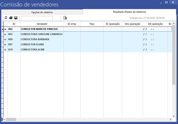Image resolution: width=178 pixels, height=124 pixels.
Task: Sort by the Vendedor column header
Action: (x=42, y=24)
